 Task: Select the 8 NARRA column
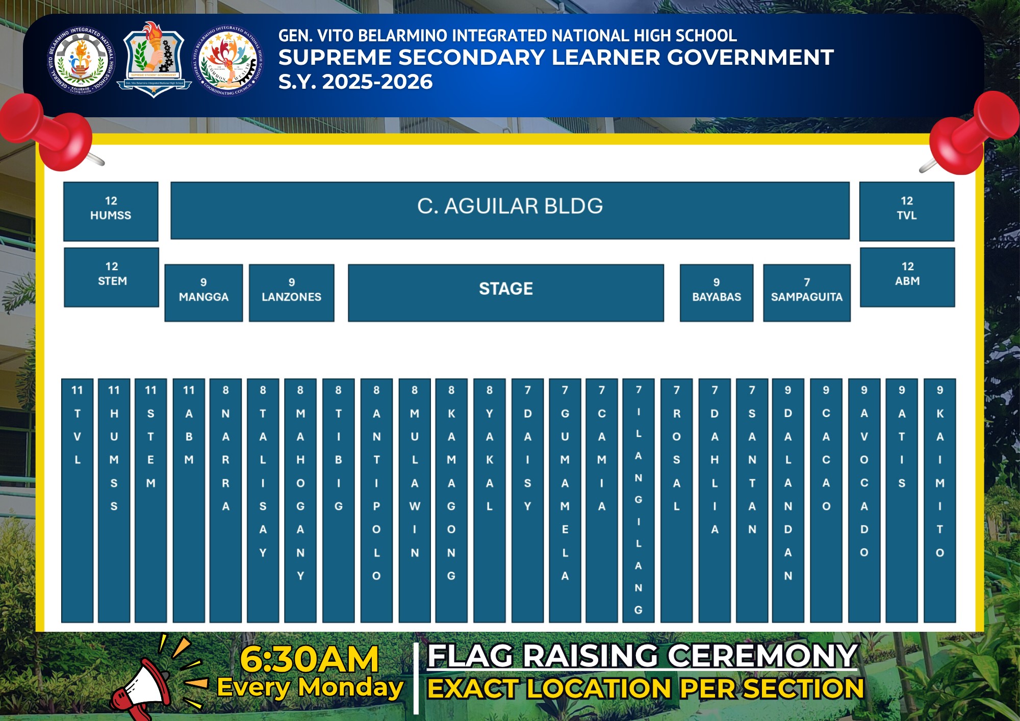[226, 500]
